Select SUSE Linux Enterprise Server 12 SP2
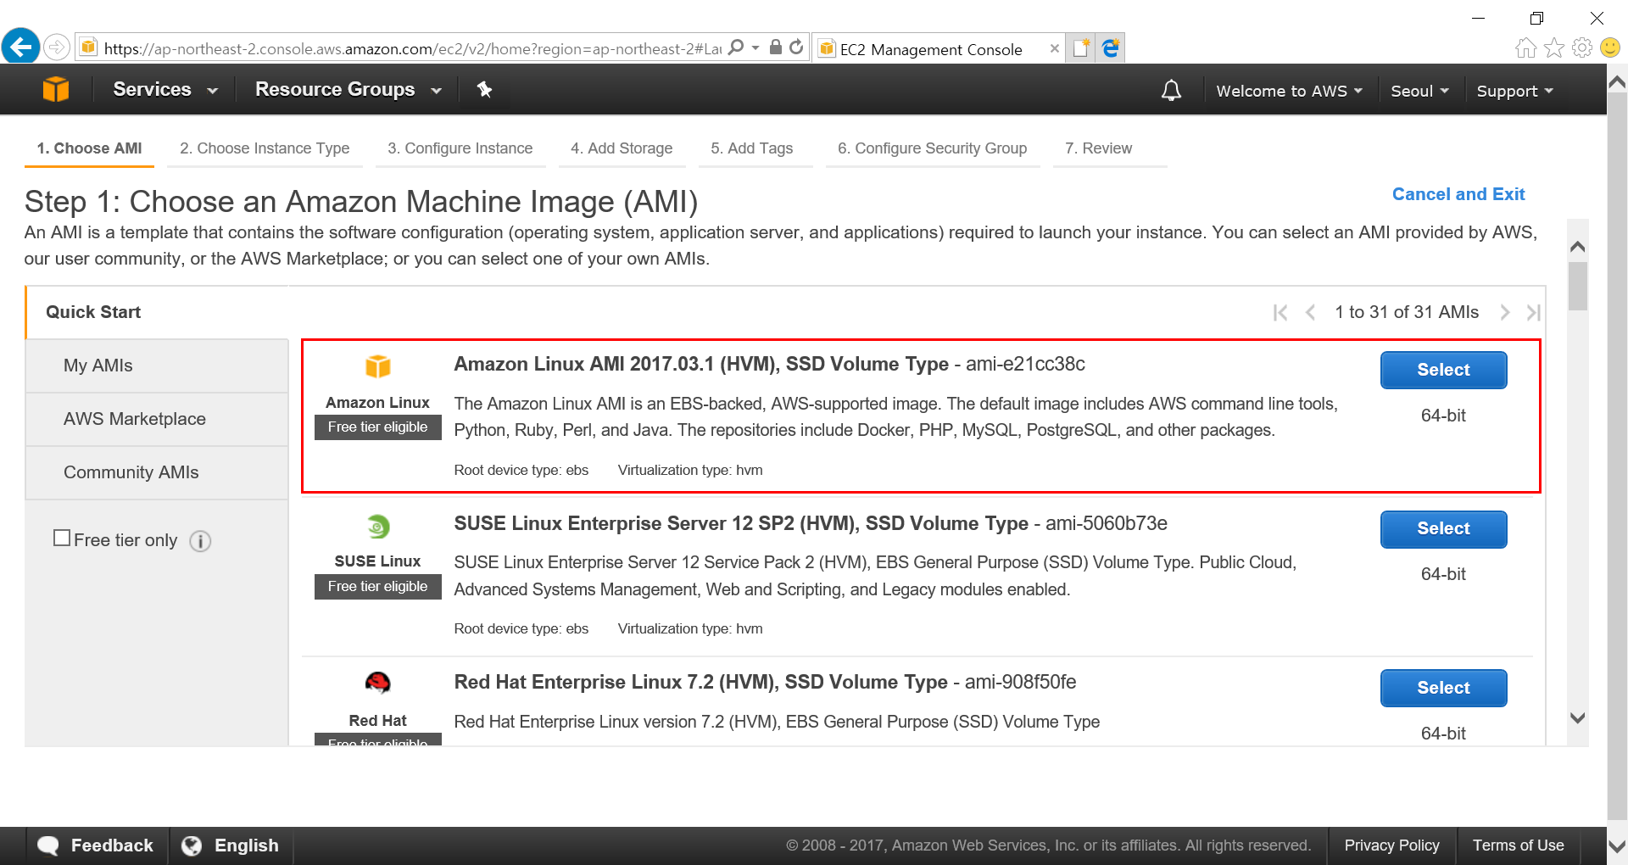The width and height of the screenshot is (1628, 865). coord(1443,529)
